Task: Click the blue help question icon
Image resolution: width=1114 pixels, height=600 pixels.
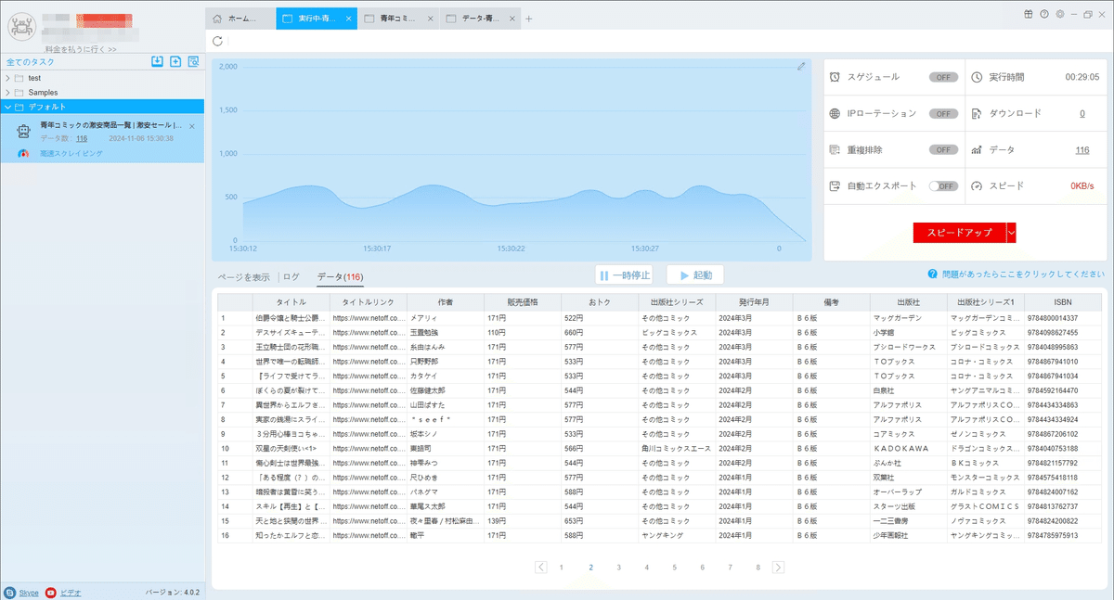Action: click(931, 274)
